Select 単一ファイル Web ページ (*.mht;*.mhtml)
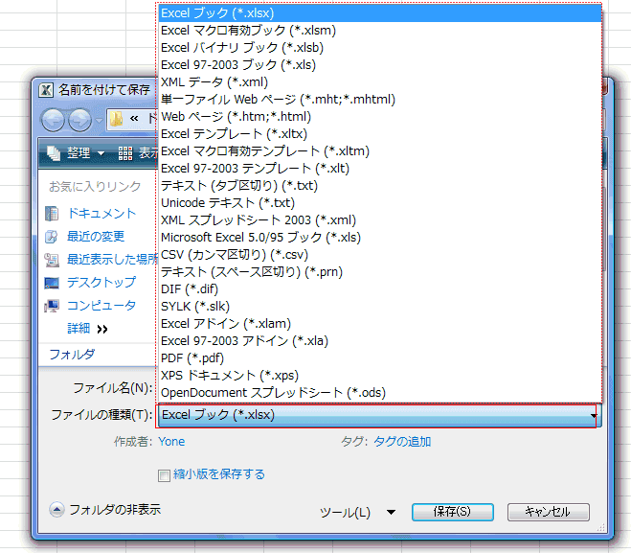The width and height of the screenshot is (631, 553). coord(378,99)
